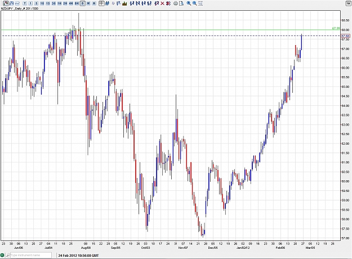Switch to the line chart type icon
The height and width of the screenshot is (259, 352).
17,3
